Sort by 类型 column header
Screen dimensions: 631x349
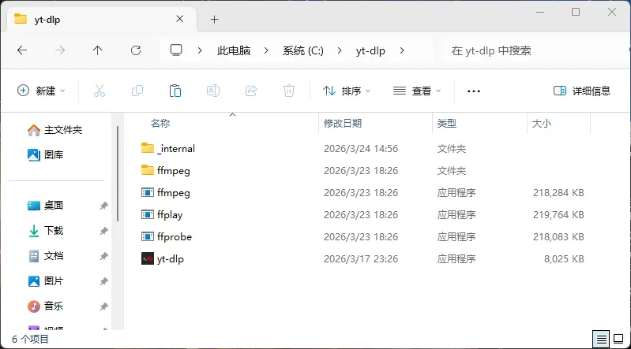[x=447, y=124]
